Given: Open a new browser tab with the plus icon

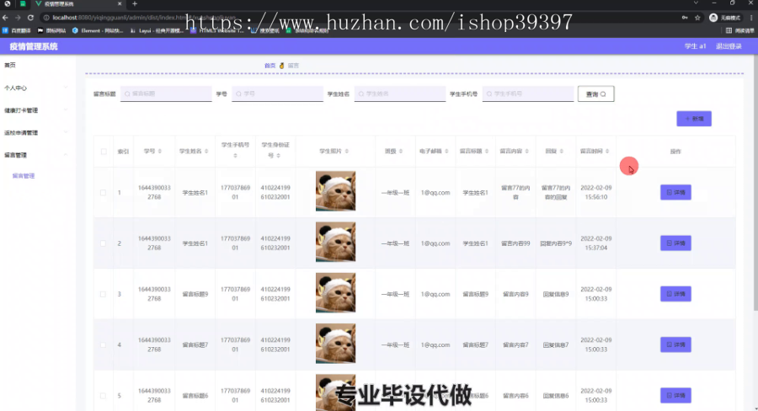Looking at the screenshot, I should click(135, 4).
